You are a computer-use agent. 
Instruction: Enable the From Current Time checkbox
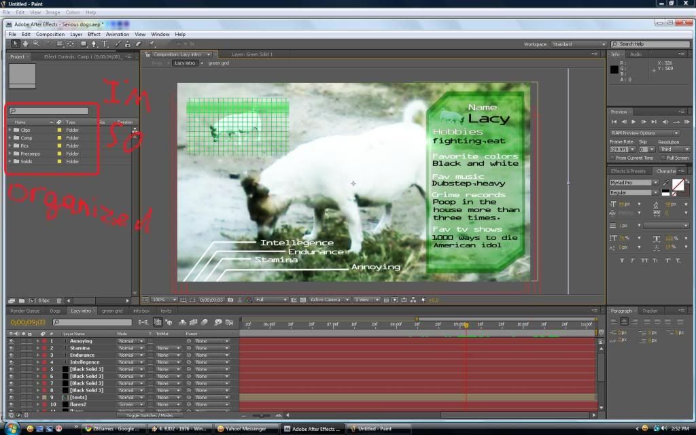[613, 158]
